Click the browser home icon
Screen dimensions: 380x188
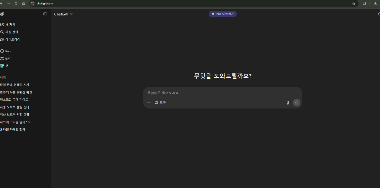(24, 3)
